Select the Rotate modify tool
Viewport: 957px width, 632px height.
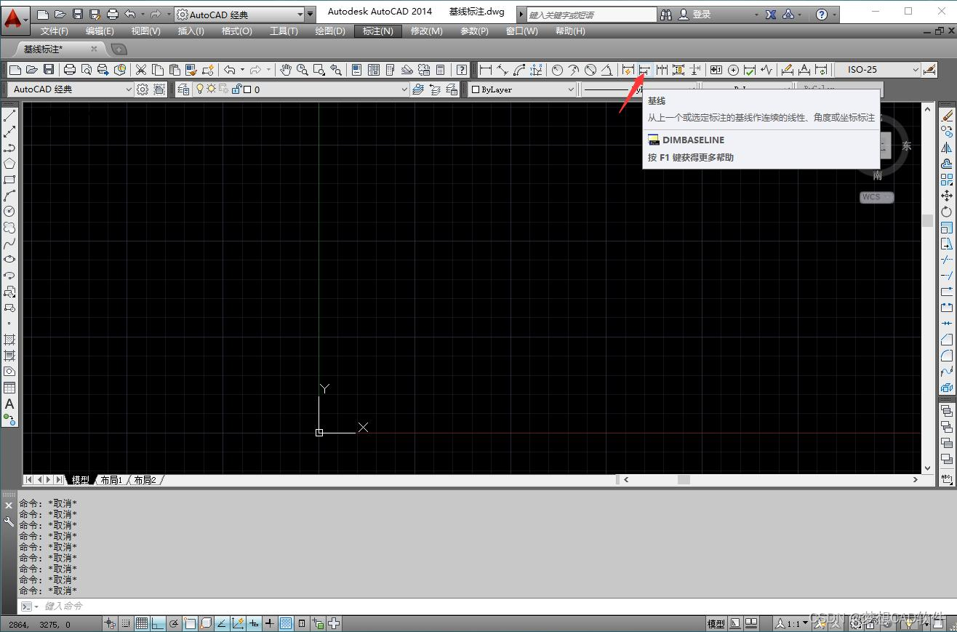point(947,212)
